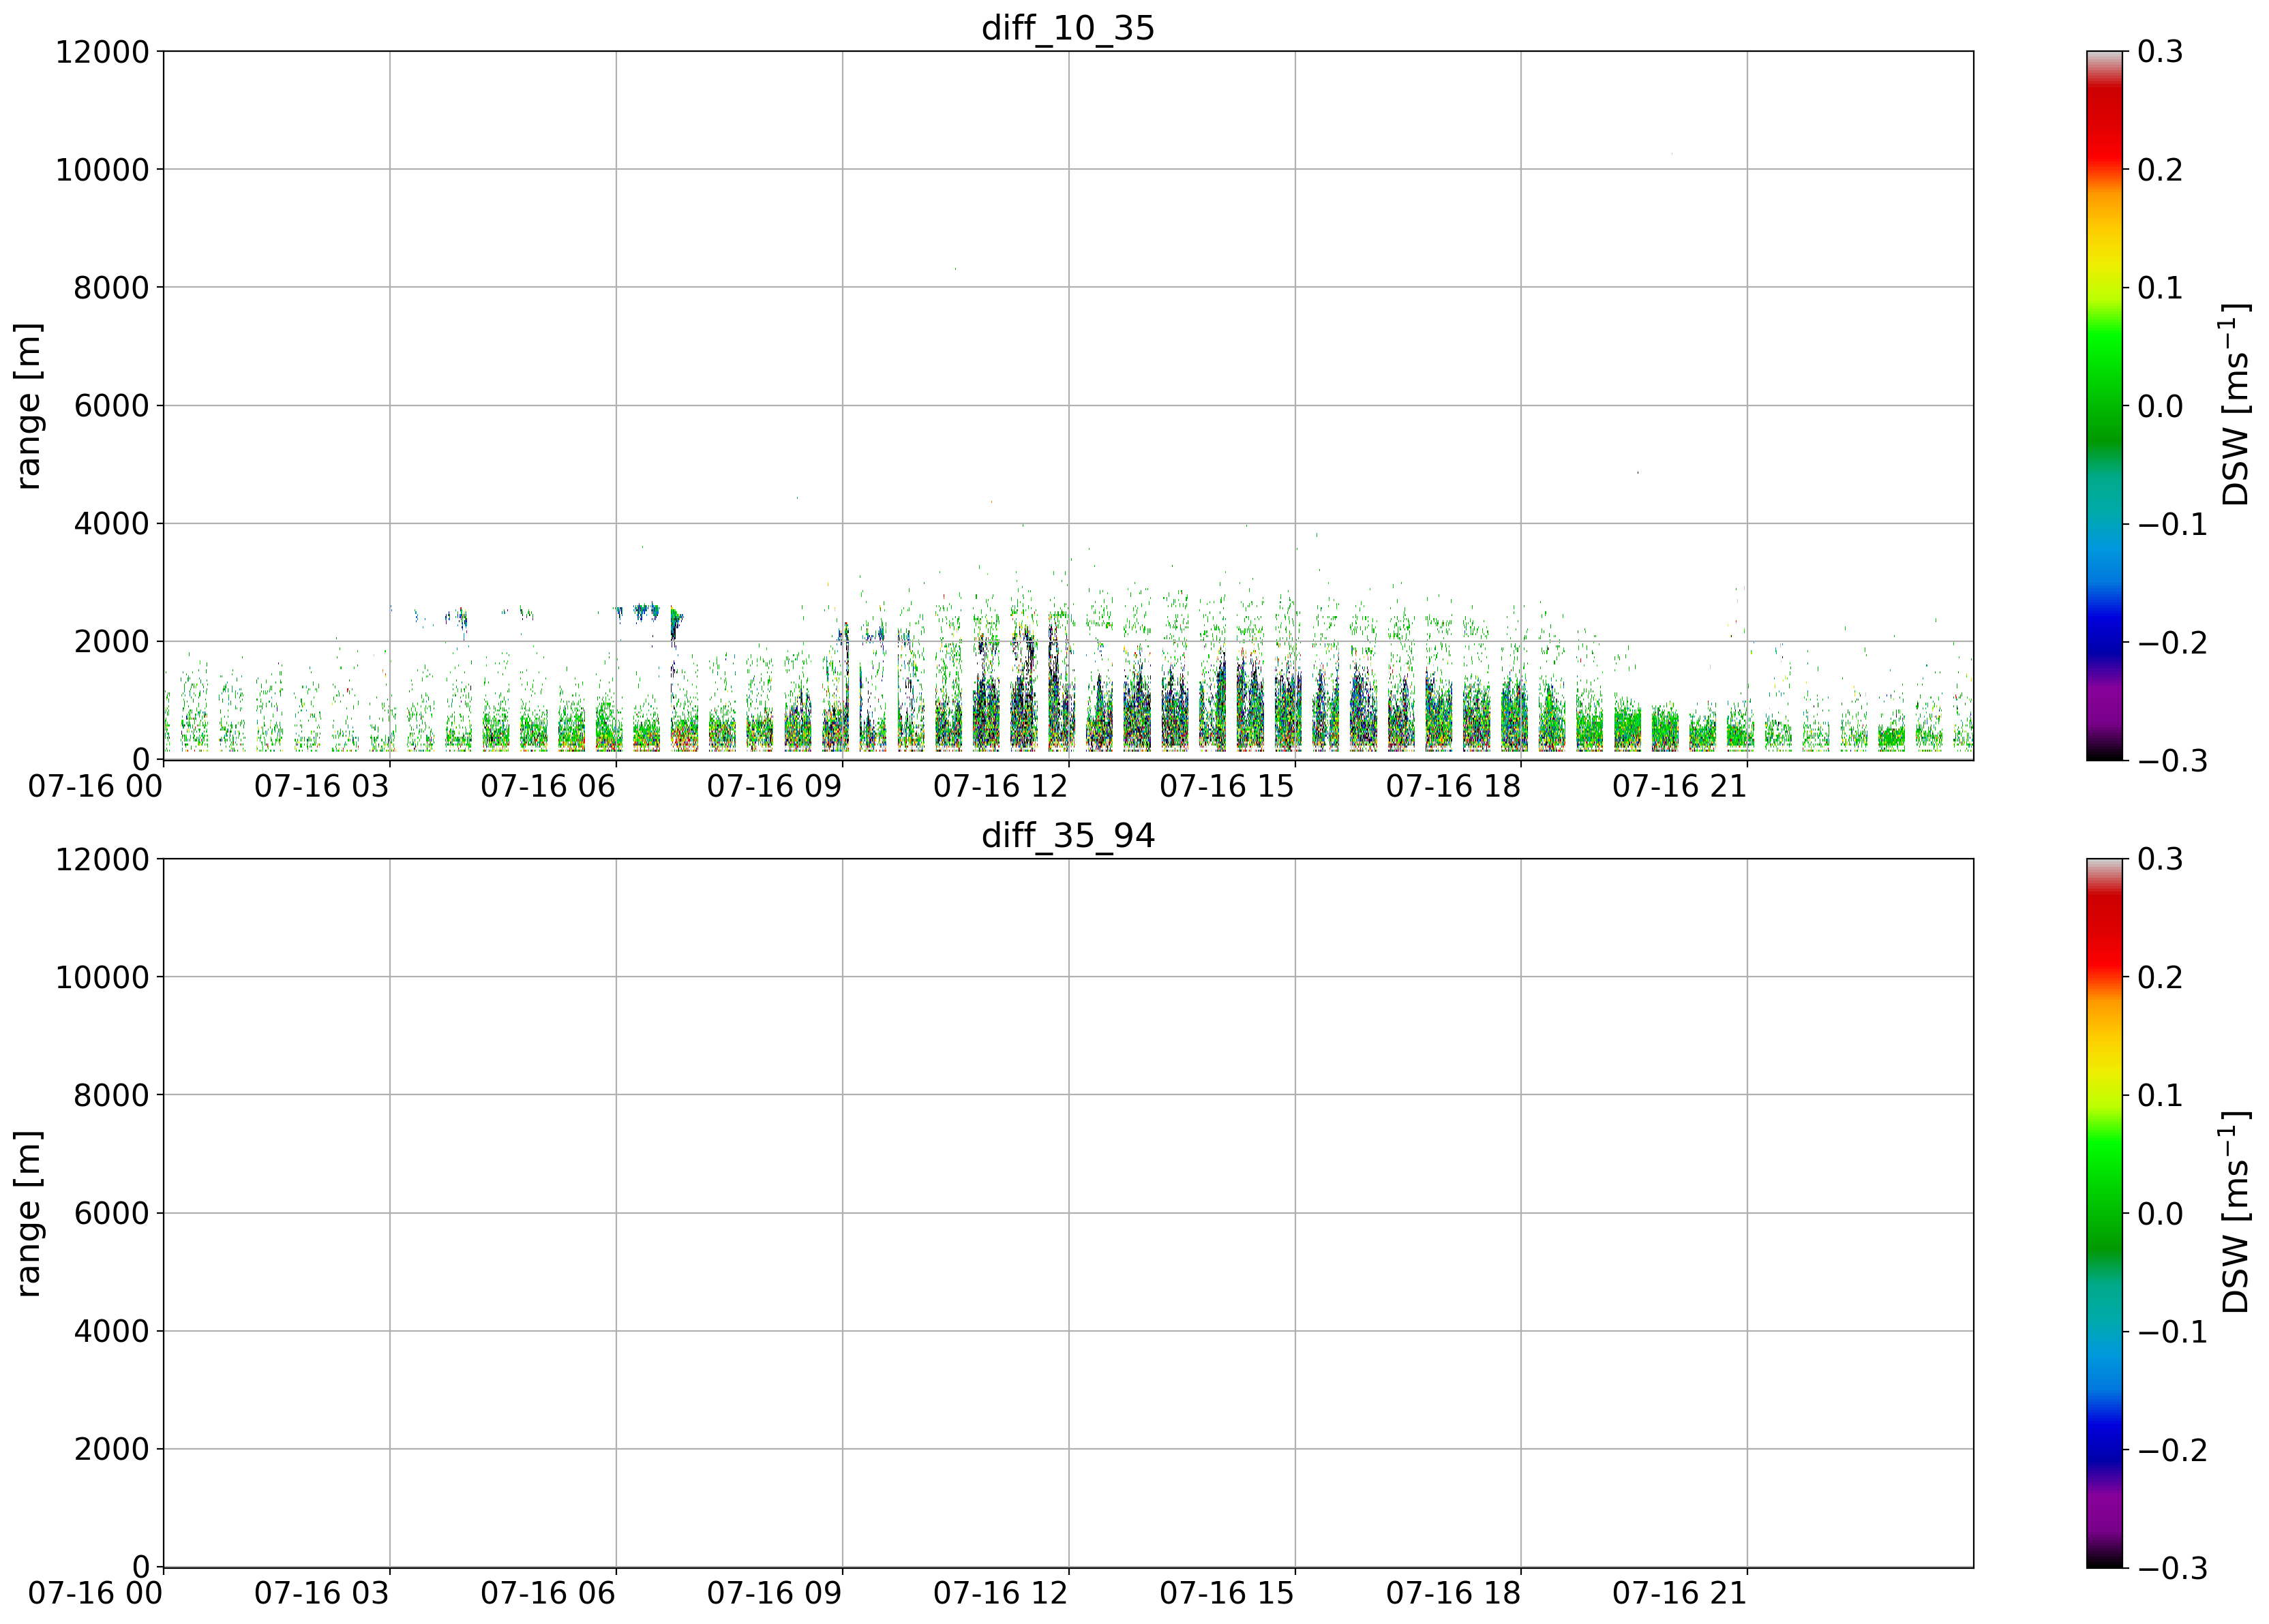Click the 07-16 00 x-tick under diff_10_35

click(x=95, y=787)
